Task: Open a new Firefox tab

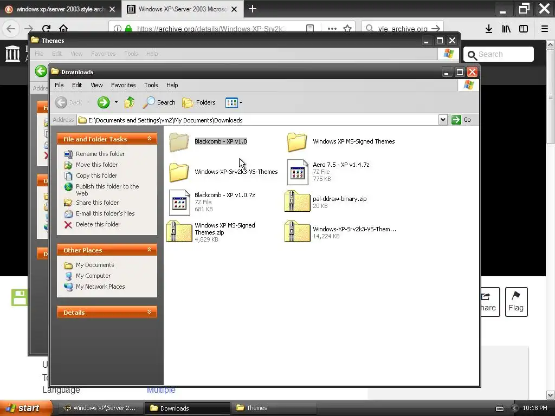Action: pyautogui.click(x=253, y=9)
